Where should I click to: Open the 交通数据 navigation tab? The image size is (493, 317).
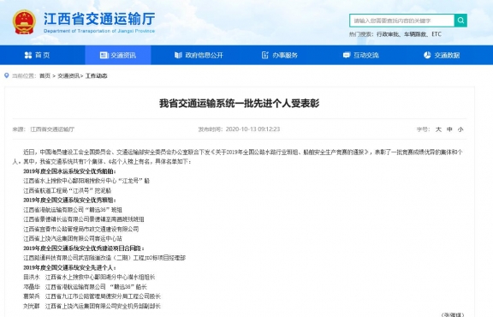point(442,55)
